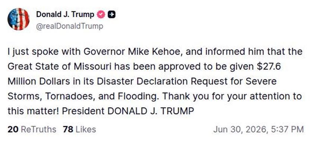
Task: Open the Donald J. Trump display name
Action: [x=65, y=15]
